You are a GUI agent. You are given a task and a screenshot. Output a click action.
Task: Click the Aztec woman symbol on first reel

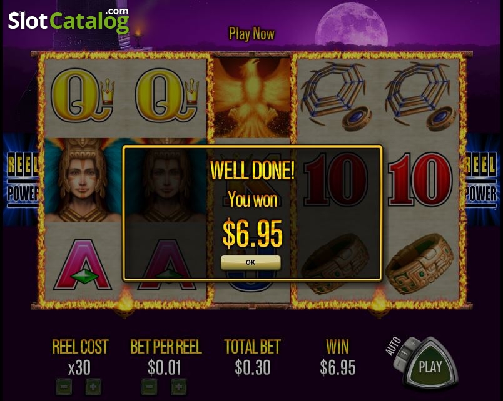coord(83,180)
